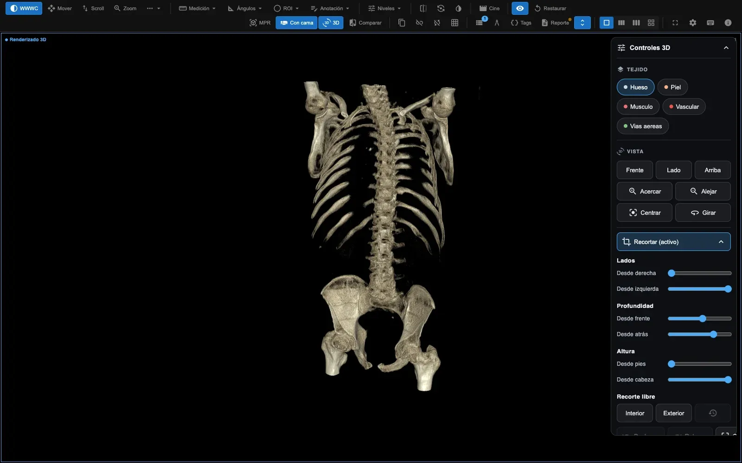Viewport: 742px width, 463px height.
Task: Toggle the eye visibility button
Action: click(520, 8)
